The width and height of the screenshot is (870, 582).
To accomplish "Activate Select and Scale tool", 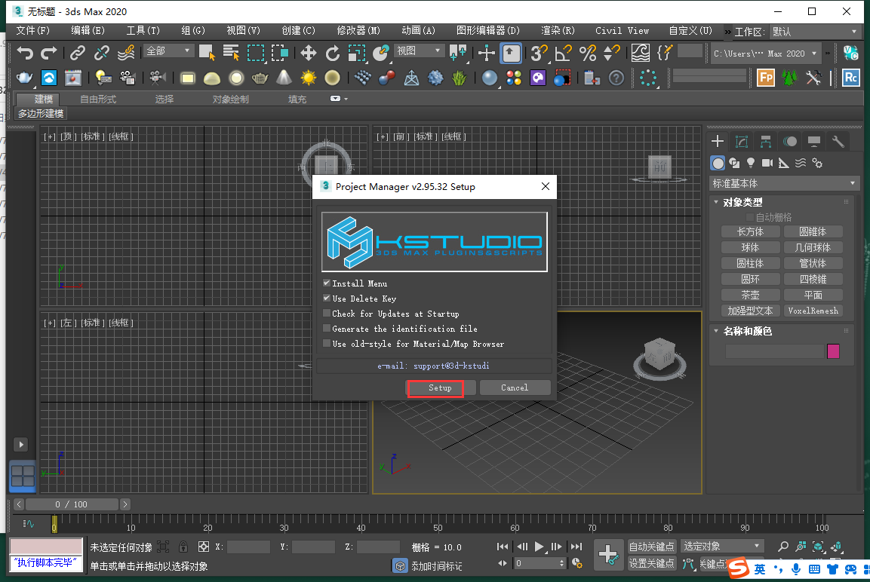I will [x=356, y=54].
